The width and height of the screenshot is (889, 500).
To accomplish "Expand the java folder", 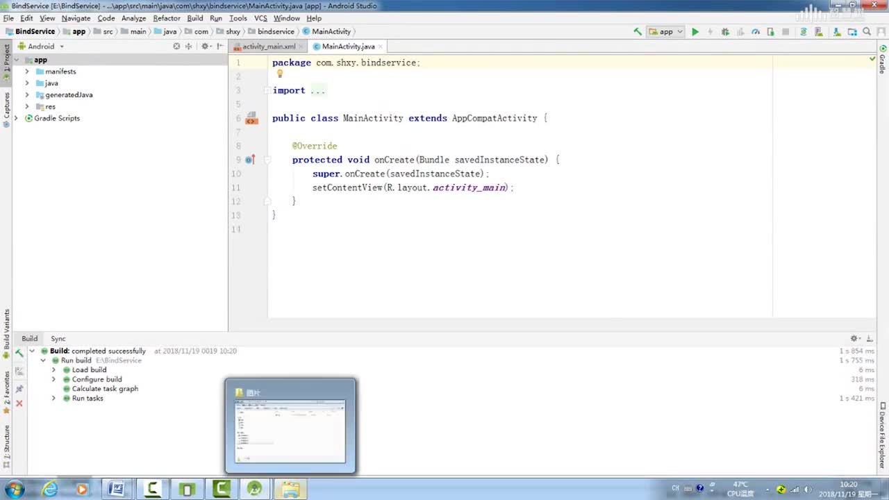I will coord(27,83).
